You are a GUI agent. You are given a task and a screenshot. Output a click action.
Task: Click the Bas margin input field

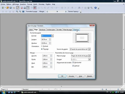tap(46, 67)
